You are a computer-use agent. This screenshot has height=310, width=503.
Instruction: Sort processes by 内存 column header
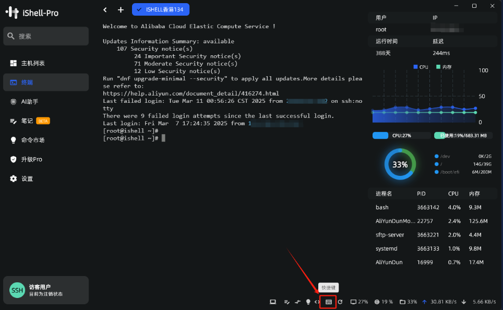pyautogui.click(x=474, y=194)
